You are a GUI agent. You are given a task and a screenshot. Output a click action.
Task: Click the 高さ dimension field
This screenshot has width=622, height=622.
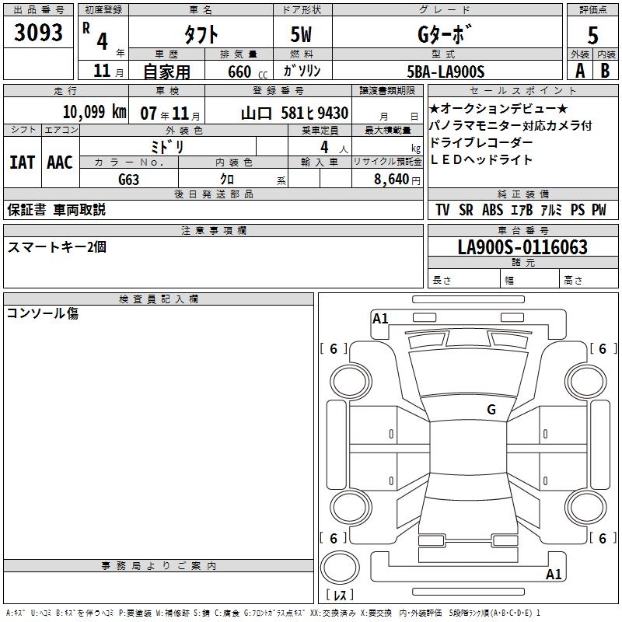click(x=589, y=278)
